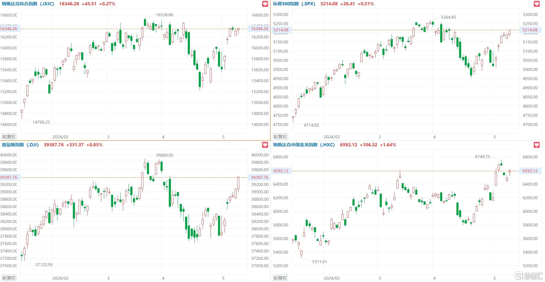Select the +1.64% change of .HXC

[x=388, y=145]
